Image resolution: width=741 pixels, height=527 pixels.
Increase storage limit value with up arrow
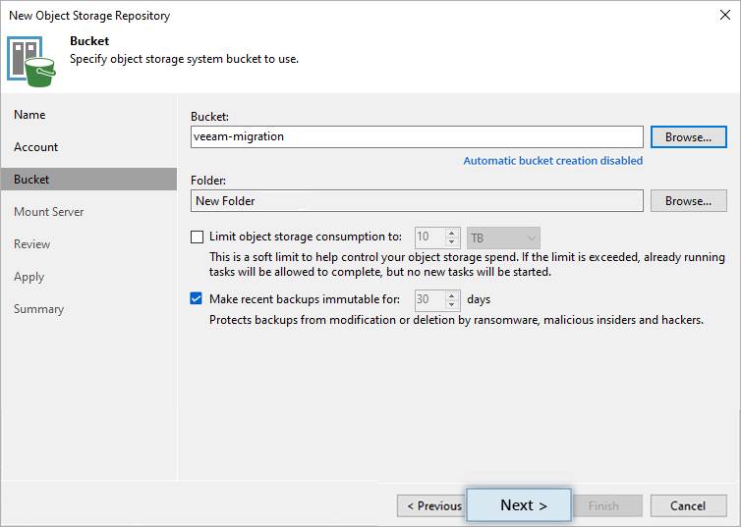click(x=452, y=233)
